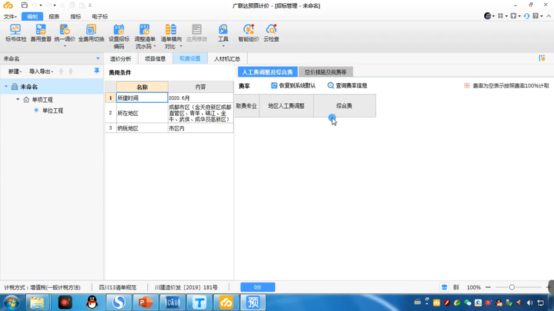Screen dimensions: 554x311
Task: Open the 项目信息 tab
Action: pyautogui.click(x=155, y=59)
